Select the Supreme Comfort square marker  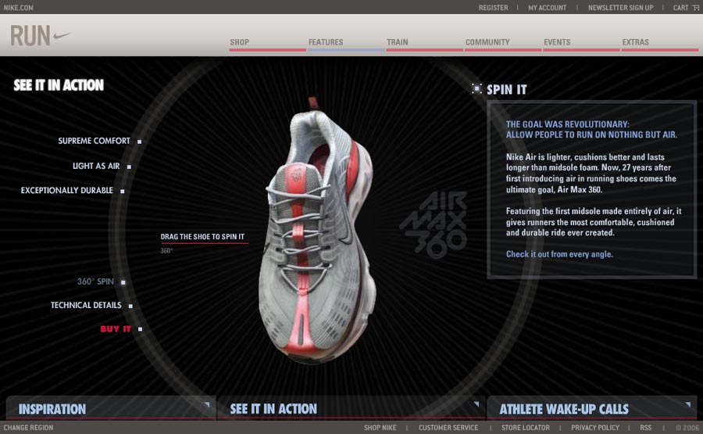[x=140, y=142]
